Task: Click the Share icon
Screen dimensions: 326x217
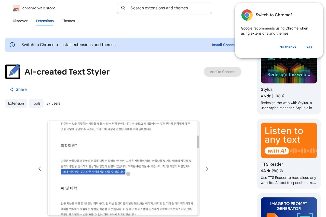Action: [11, 90]
